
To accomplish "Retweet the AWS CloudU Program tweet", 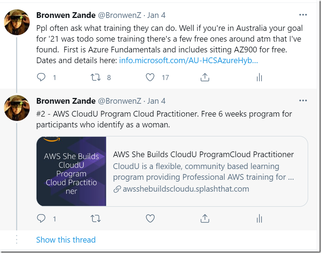I will point(96,219).
